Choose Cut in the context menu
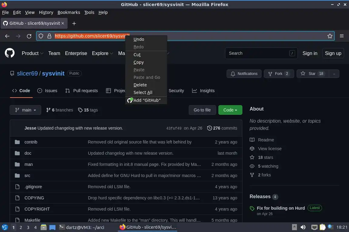The width and height of the screenshot is (349, 232). click(146, 55)
